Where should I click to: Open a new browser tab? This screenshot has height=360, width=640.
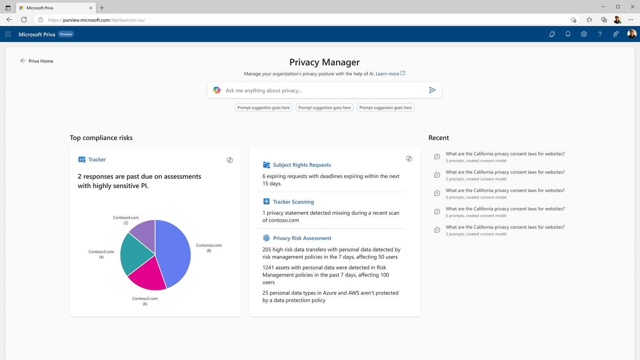(102, 8)
